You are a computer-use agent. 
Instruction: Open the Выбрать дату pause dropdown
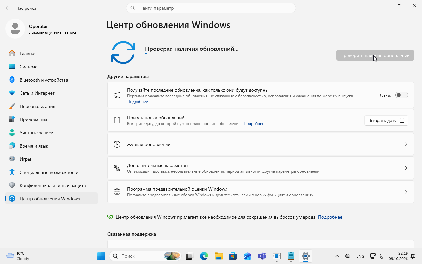(386, 120)
